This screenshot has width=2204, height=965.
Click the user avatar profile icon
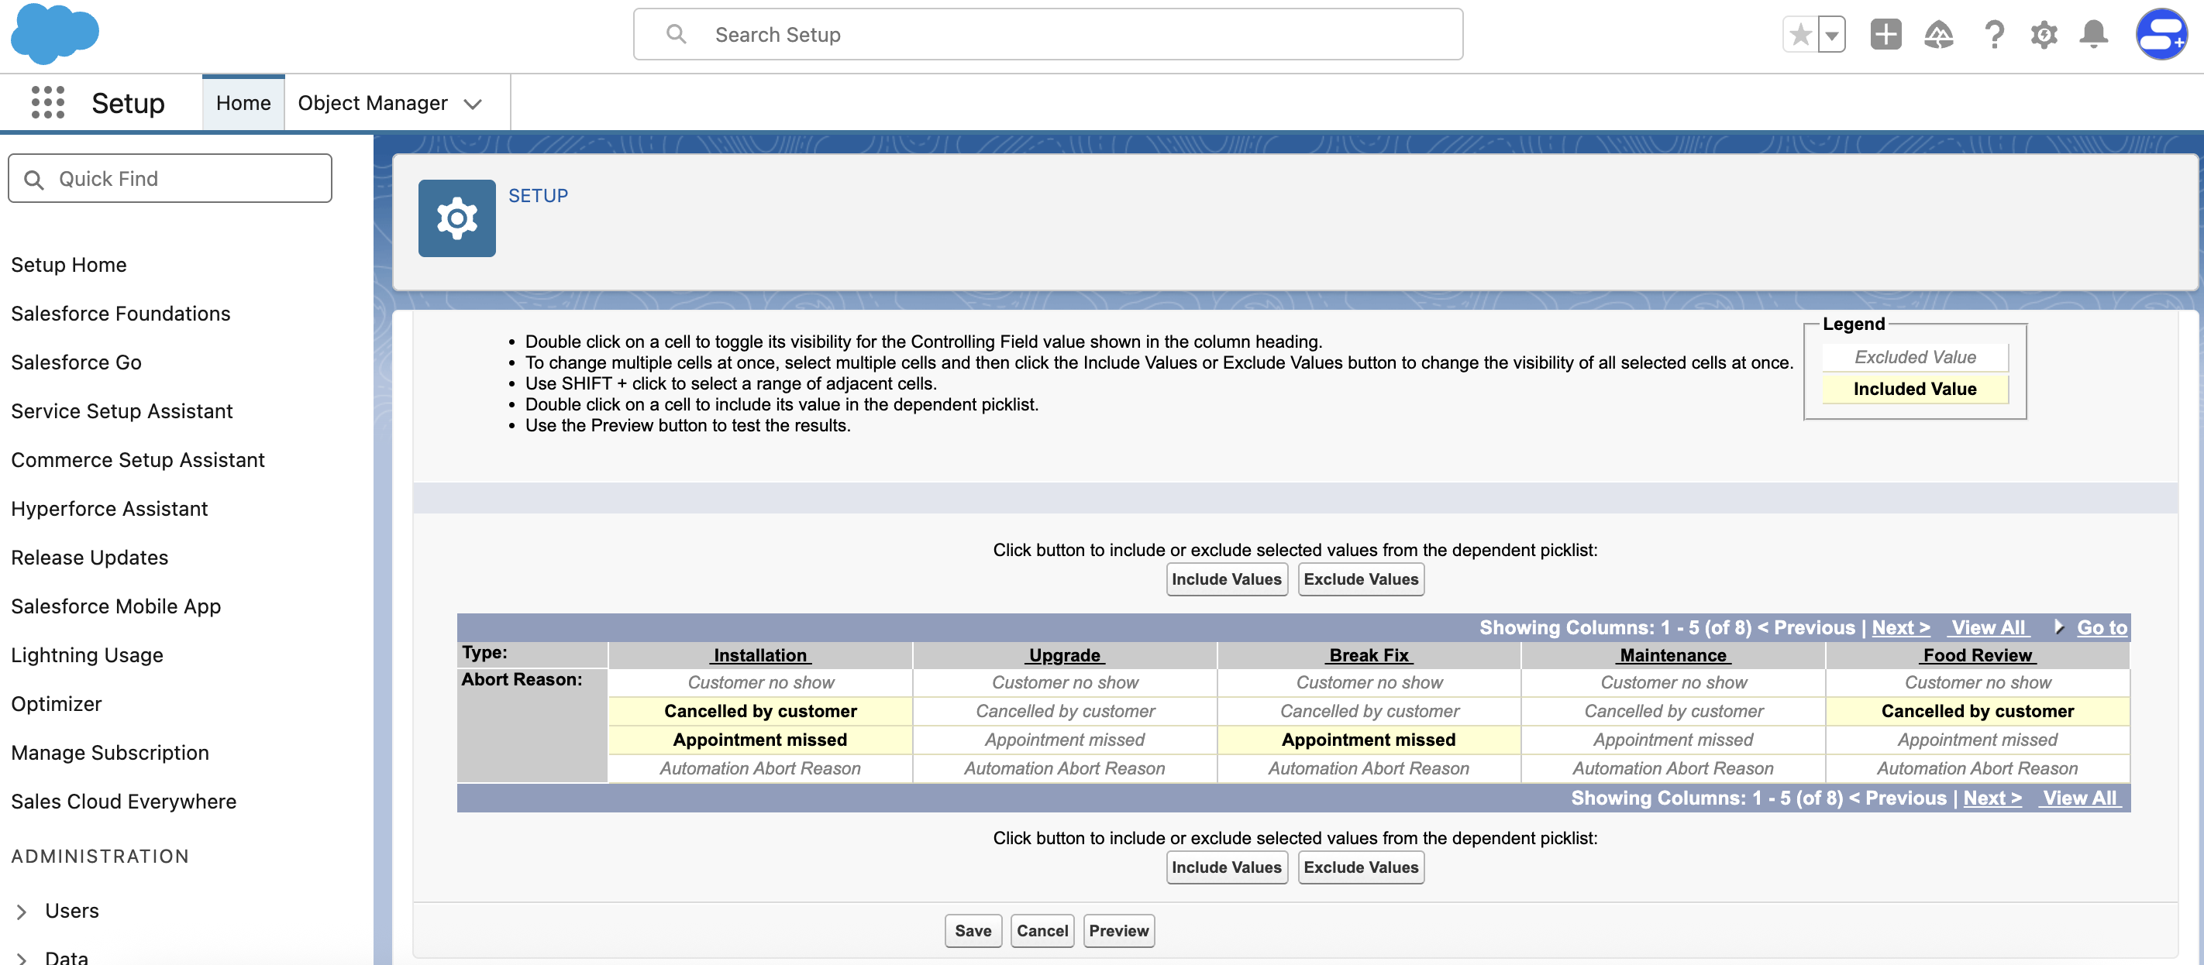pos(2161,35)
